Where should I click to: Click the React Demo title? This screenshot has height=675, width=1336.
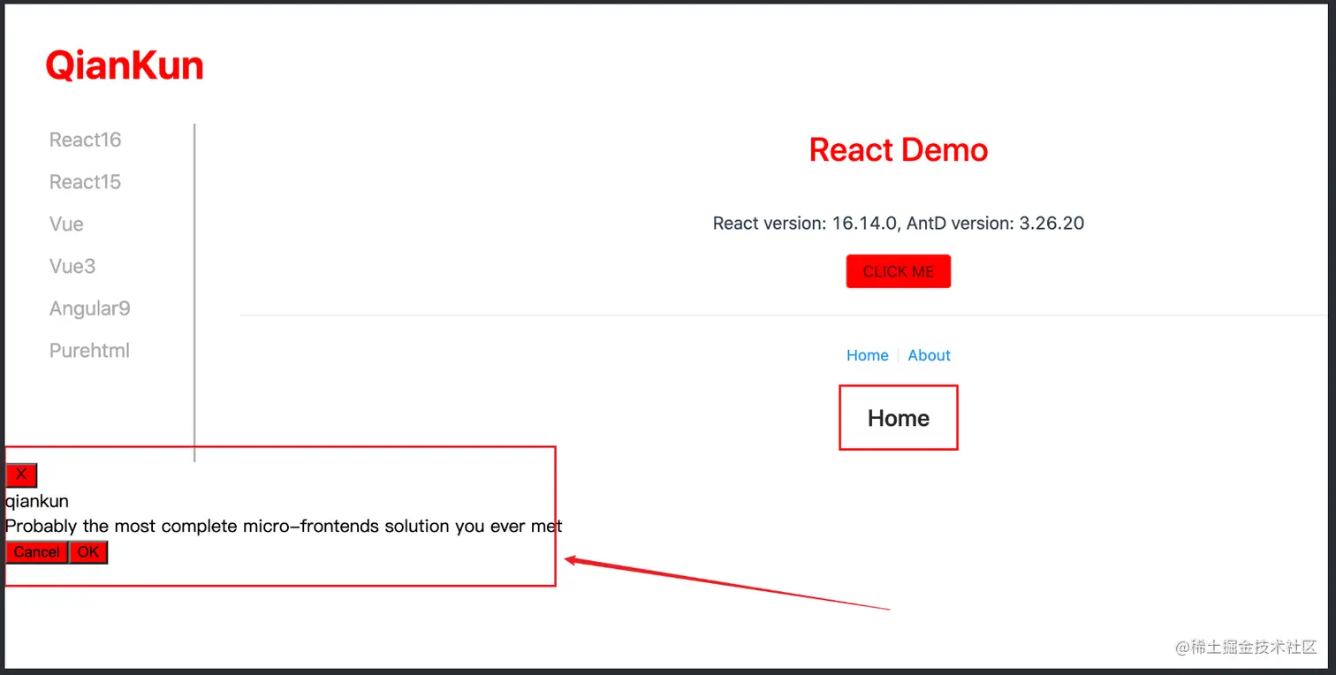point(899,150)
